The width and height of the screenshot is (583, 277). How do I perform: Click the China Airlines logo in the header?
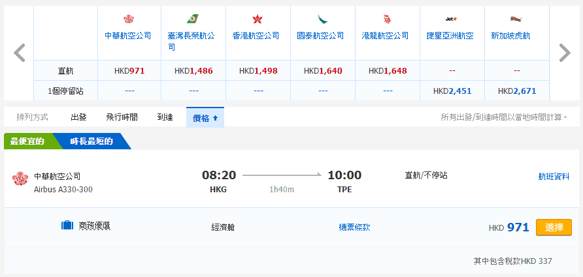coord(128,19)
